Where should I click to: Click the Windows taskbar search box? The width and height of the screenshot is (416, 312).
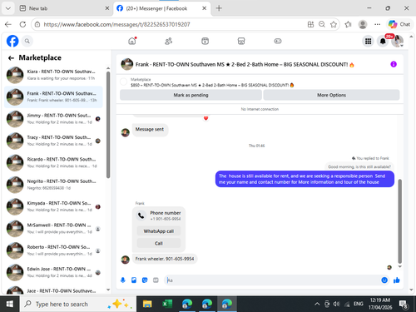pos(78,304)
